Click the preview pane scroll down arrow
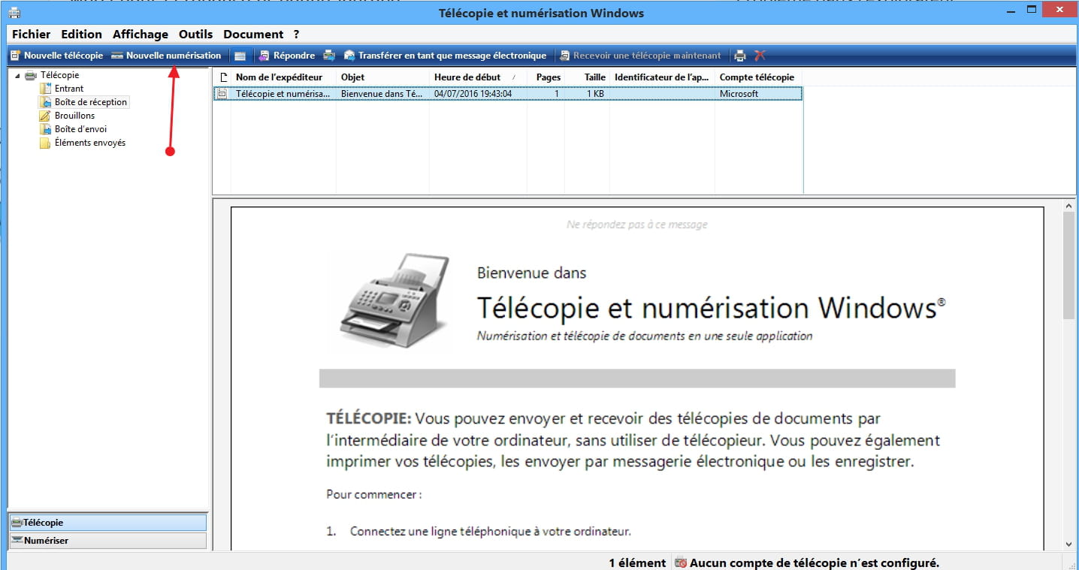1079x570 pixels. coord(1069,544)
